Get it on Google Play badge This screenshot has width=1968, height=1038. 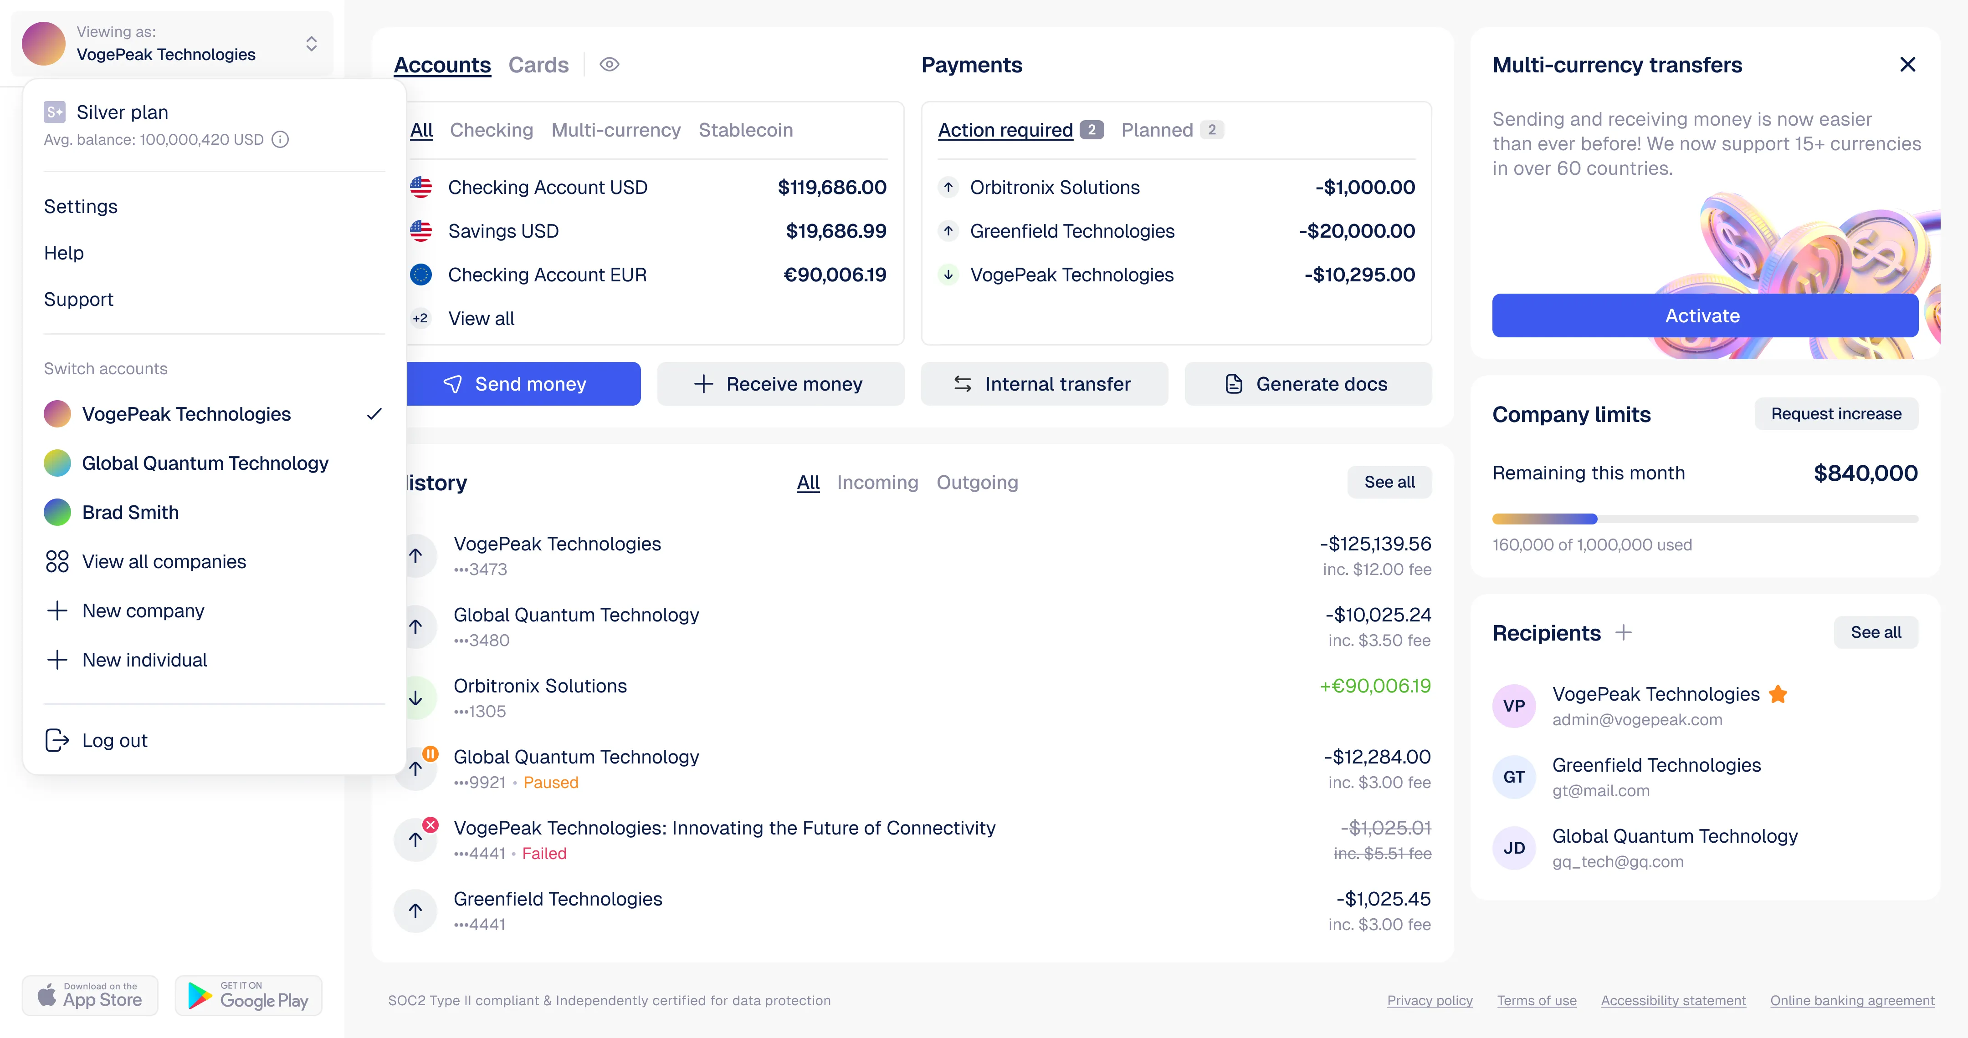pyautogui.click(x=249, y=996)
